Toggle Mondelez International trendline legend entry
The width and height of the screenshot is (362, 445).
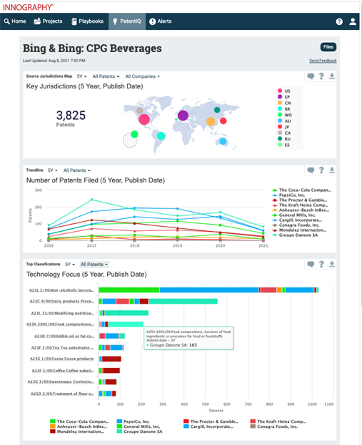coord(299,230)
